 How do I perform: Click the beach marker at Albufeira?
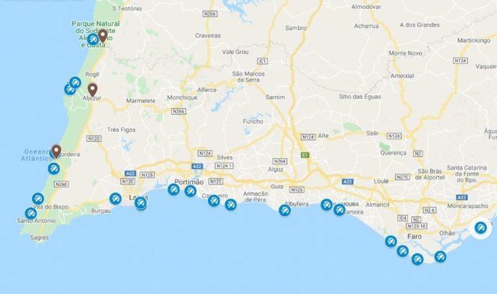[285, 210]
